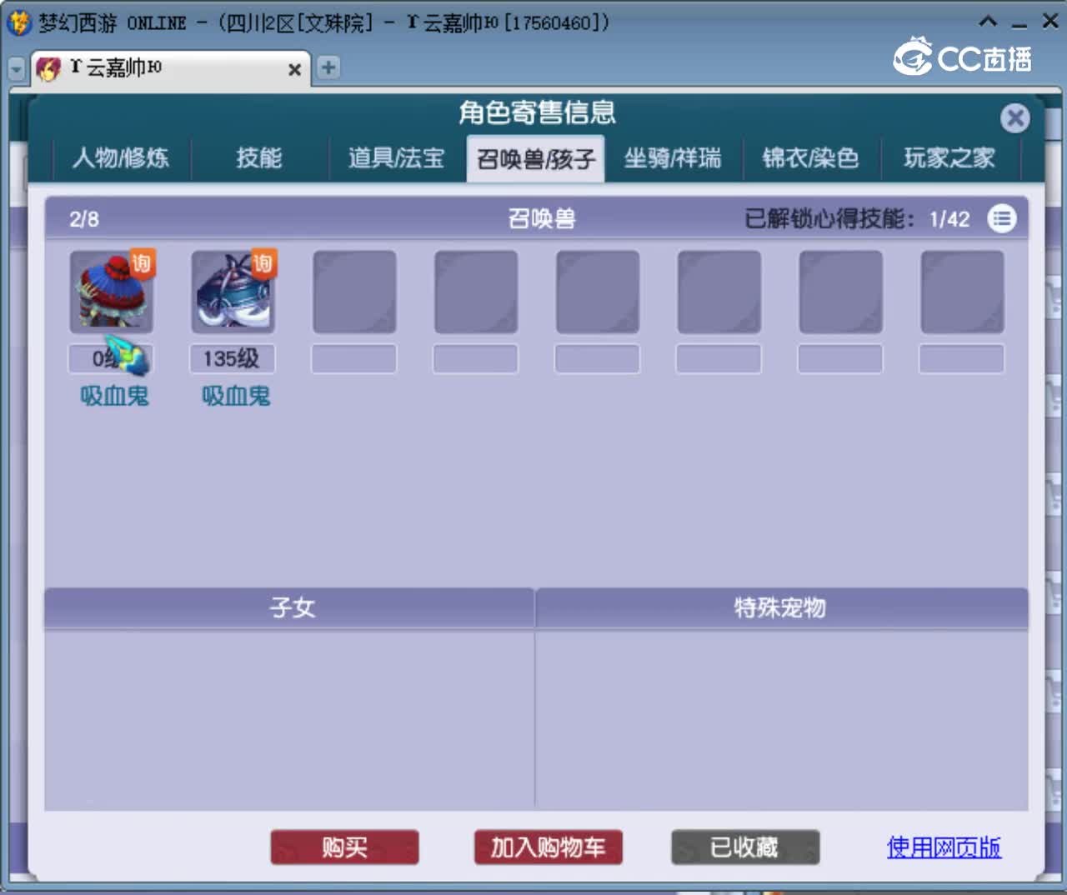Select the last empty pet slot
The height and width of the screenshot is (895, 1067).
click(963, 292)
